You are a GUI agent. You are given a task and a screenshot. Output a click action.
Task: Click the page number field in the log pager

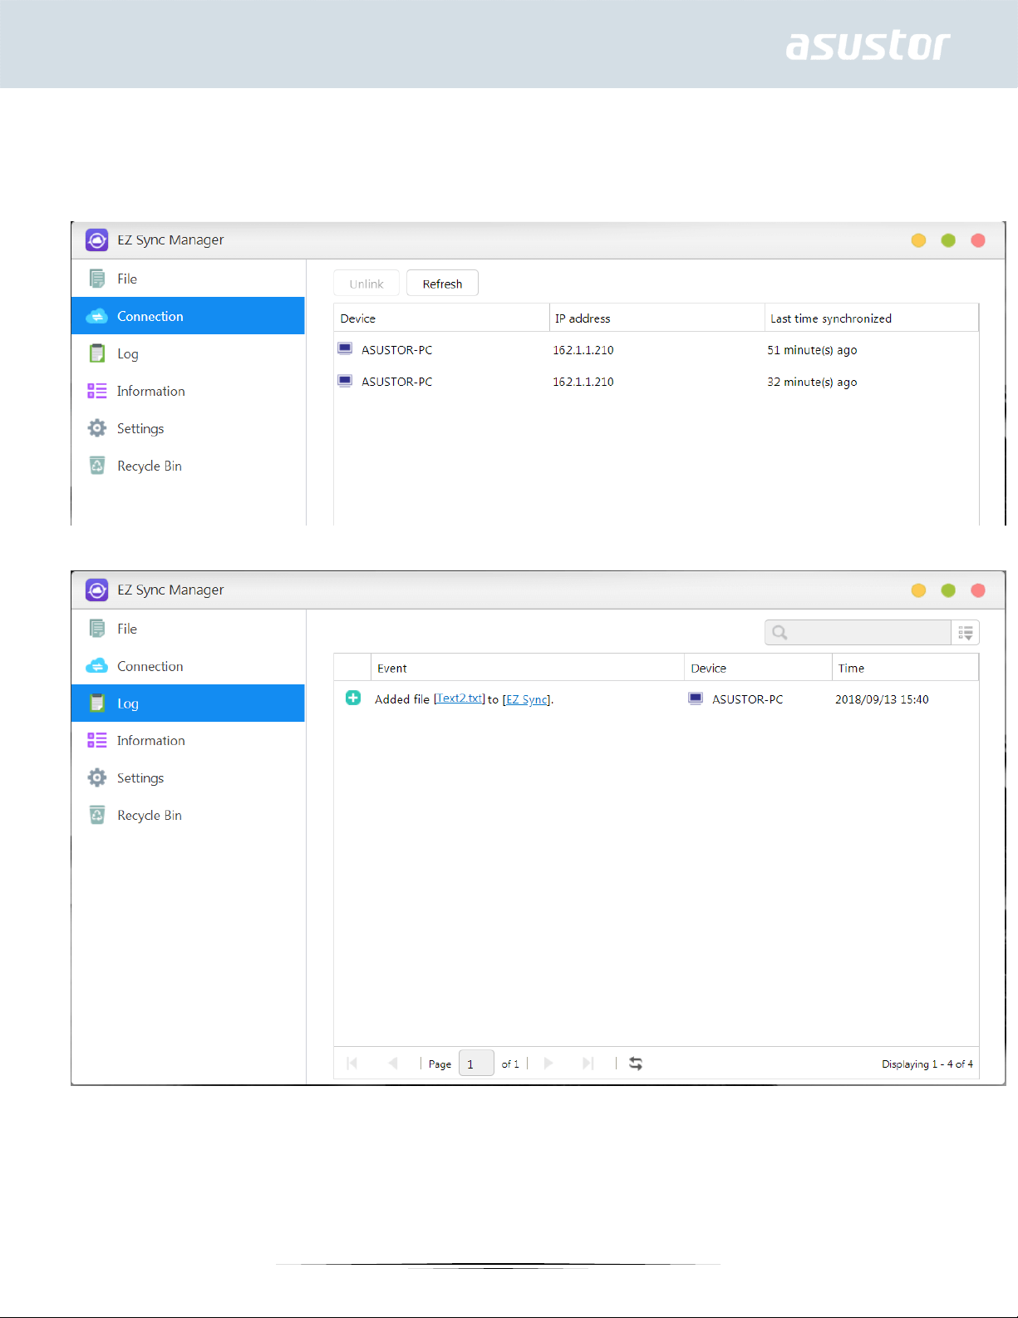pos(476,1064)
